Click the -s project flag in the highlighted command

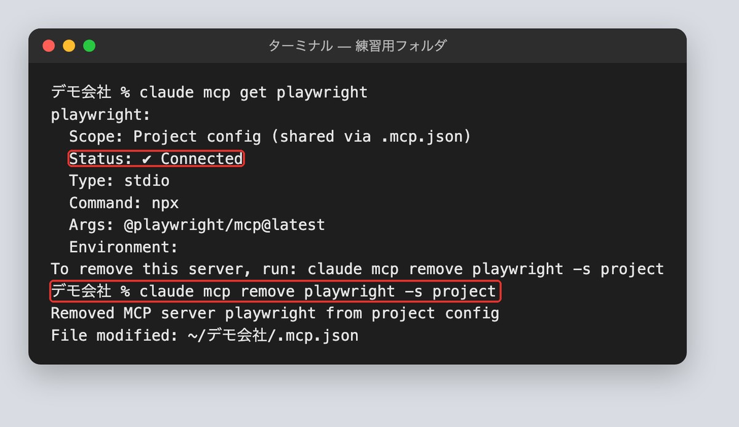[x=450, y=291]
